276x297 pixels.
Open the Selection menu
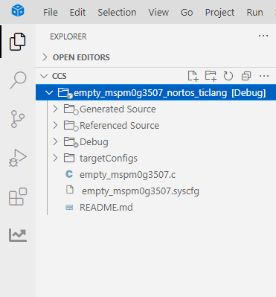pyautogui.click(x=117, y=12)
